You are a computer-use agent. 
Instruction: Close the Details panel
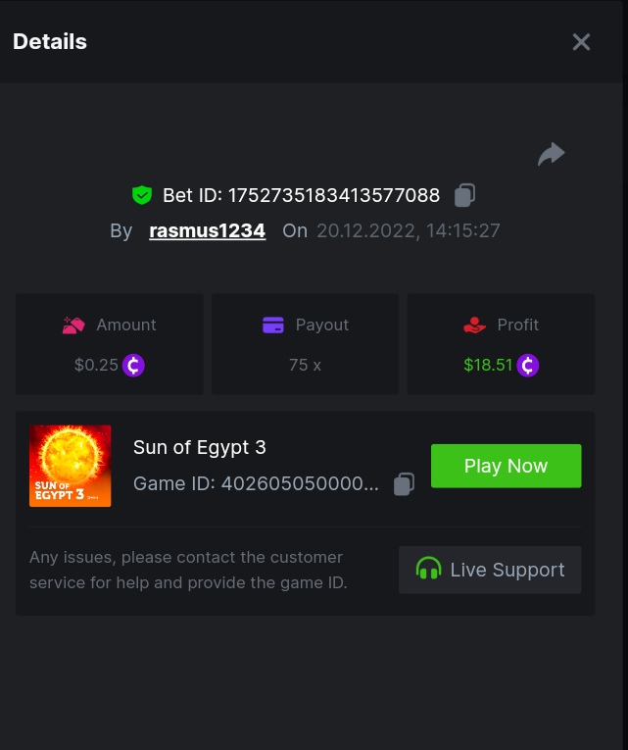tap(581, 42)
